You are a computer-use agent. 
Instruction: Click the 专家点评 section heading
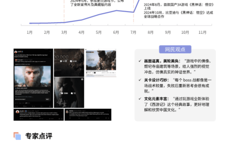click(39, 136)
